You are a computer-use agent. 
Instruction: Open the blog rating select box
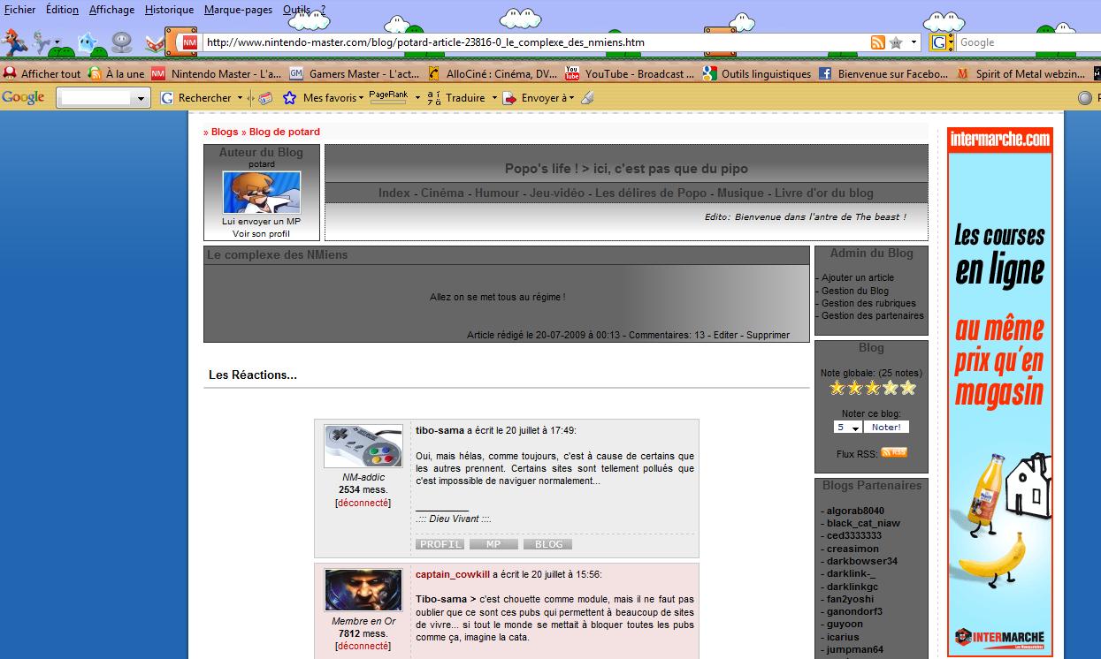pyautogui.click(x=847, y=428)
